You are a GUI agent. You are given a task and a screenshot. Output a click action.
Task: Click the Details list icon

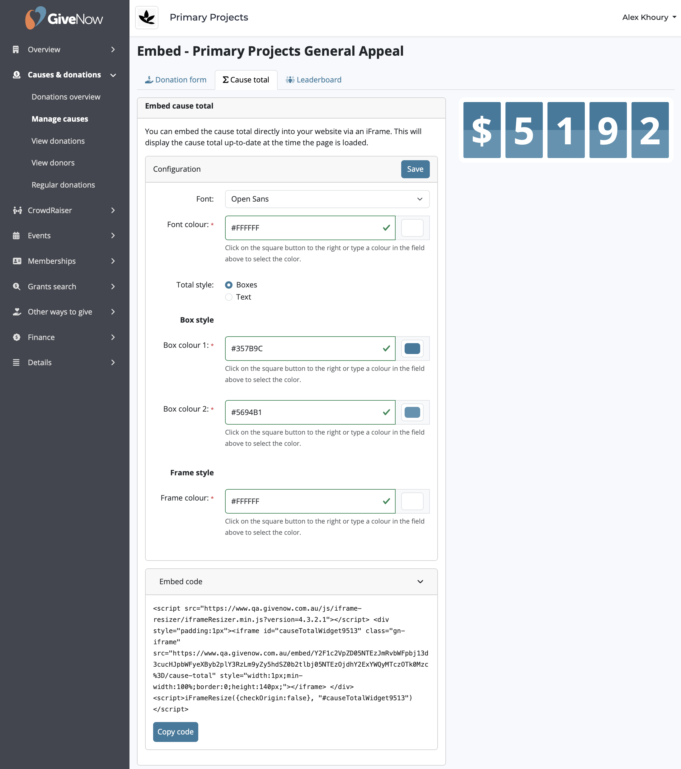[16, 363]
